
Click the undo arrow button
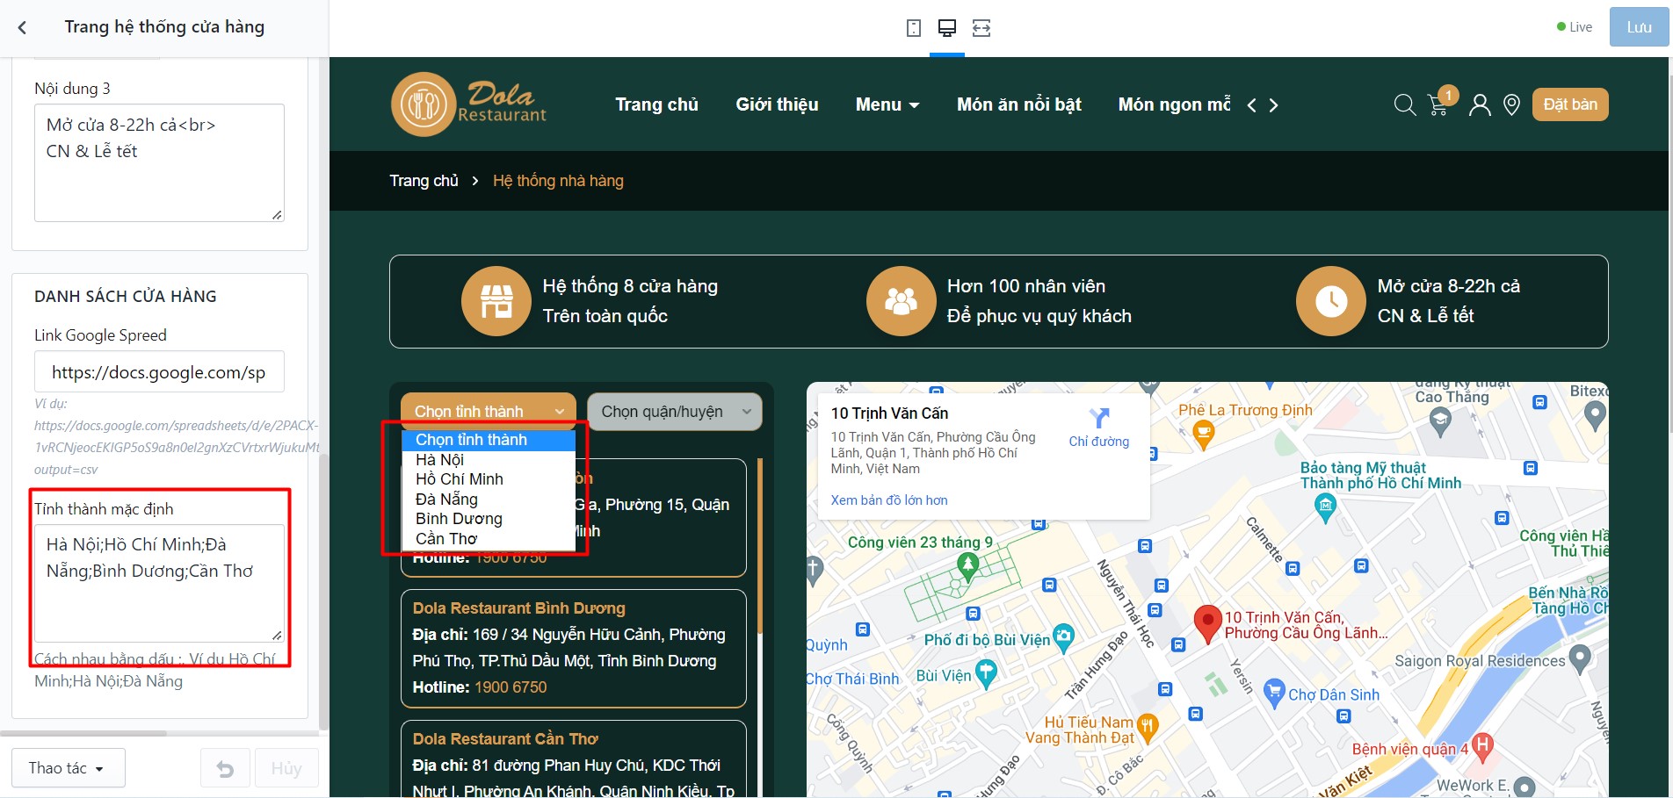coord(225,769)
